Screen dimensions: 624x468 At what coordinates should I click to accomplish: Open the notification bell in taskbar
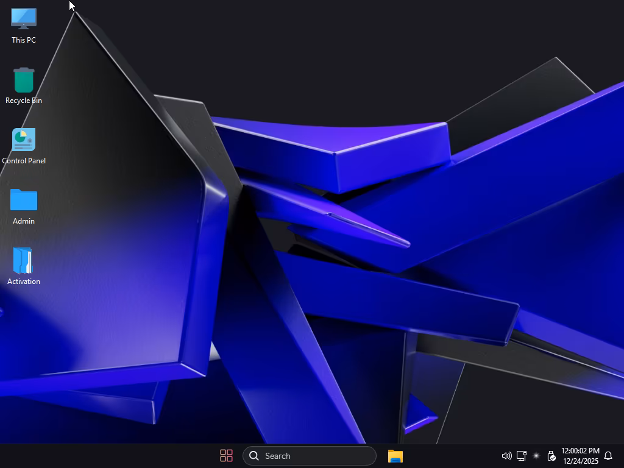[x=608, y=456]
